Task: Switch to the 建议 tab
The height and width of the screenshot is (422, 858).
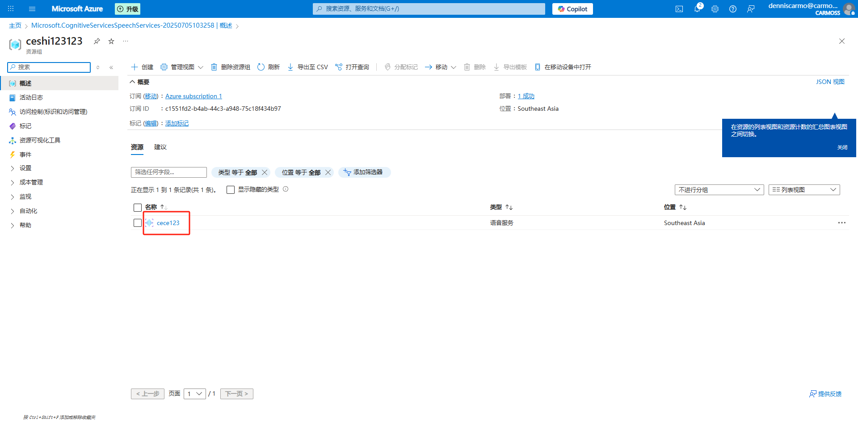Action: pos(160,147)
